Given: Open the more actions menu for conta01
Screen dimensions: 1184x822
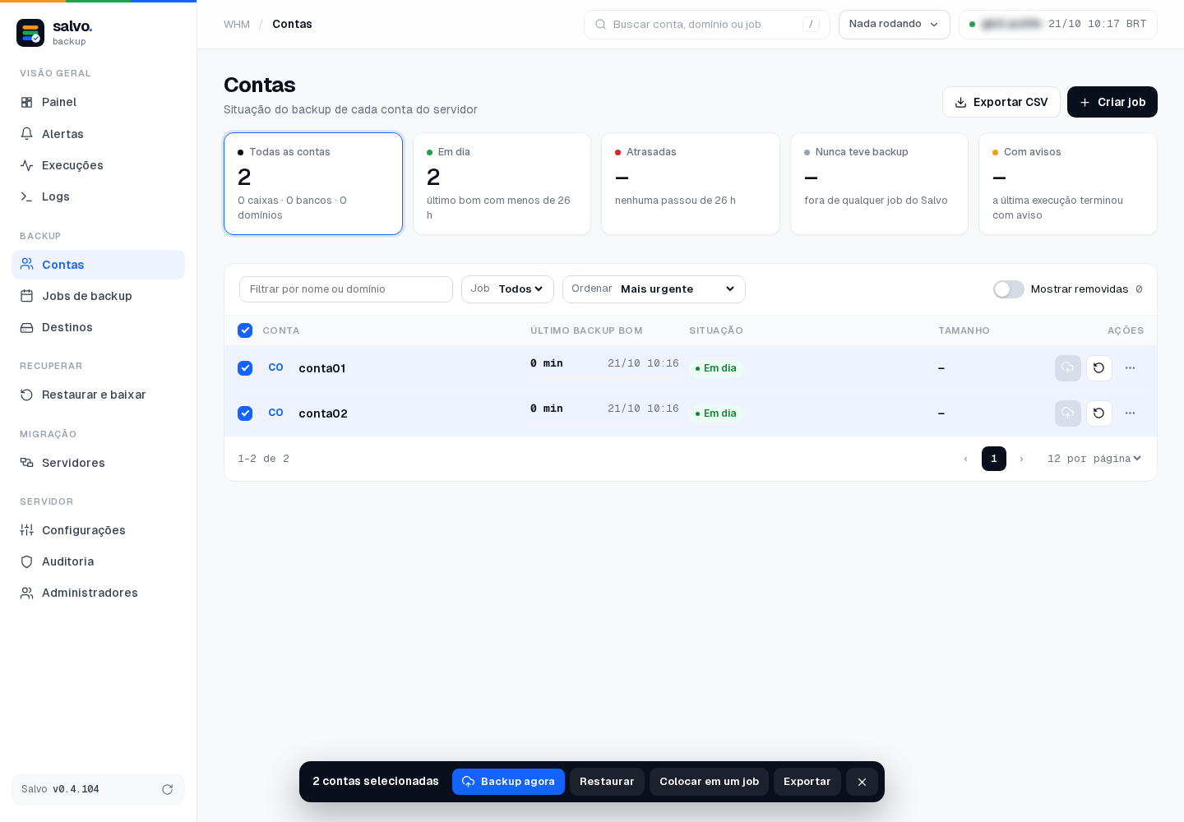Looking at the screenshot, I should click(1131, 368).
